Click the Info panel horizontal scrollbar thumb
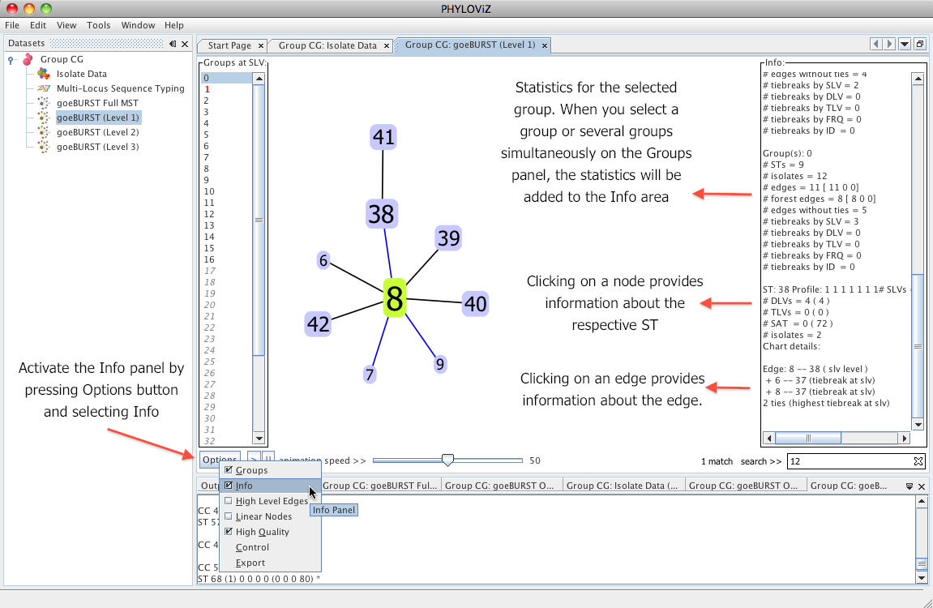The height and width of the screenshot is (608, 933). tap(808, 439)
